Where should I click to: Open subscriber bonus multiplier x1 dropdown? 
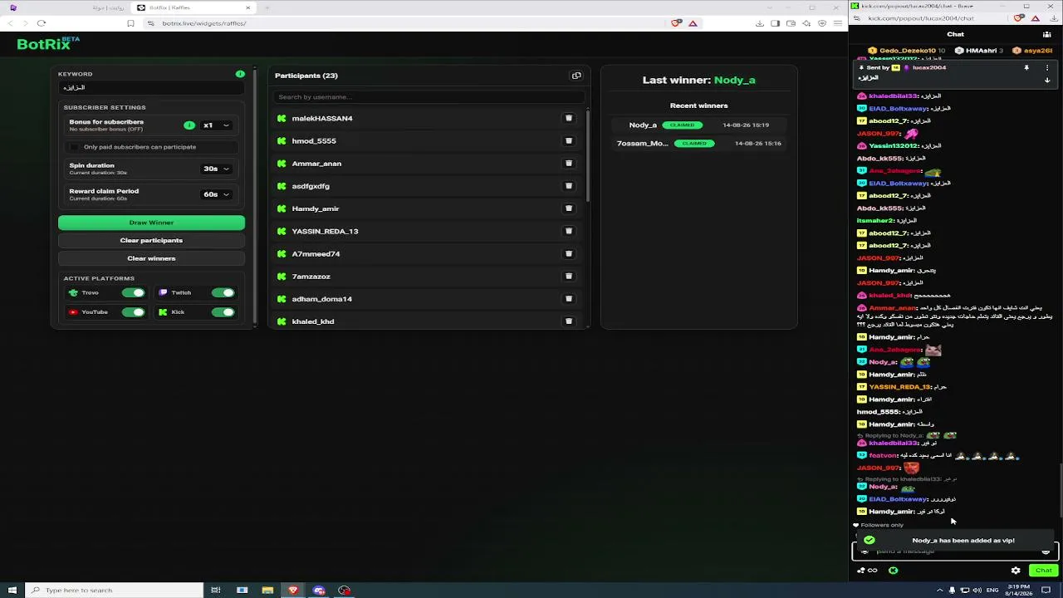[217, 125]
